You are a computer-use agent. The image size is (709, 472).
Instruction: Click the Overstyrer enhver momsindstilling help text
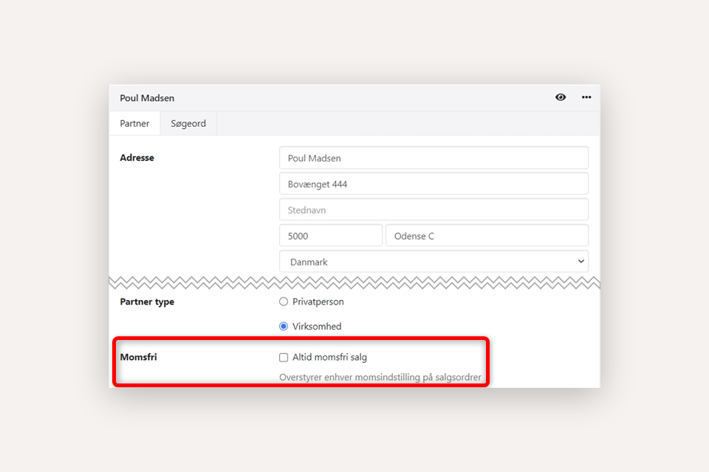380,378
